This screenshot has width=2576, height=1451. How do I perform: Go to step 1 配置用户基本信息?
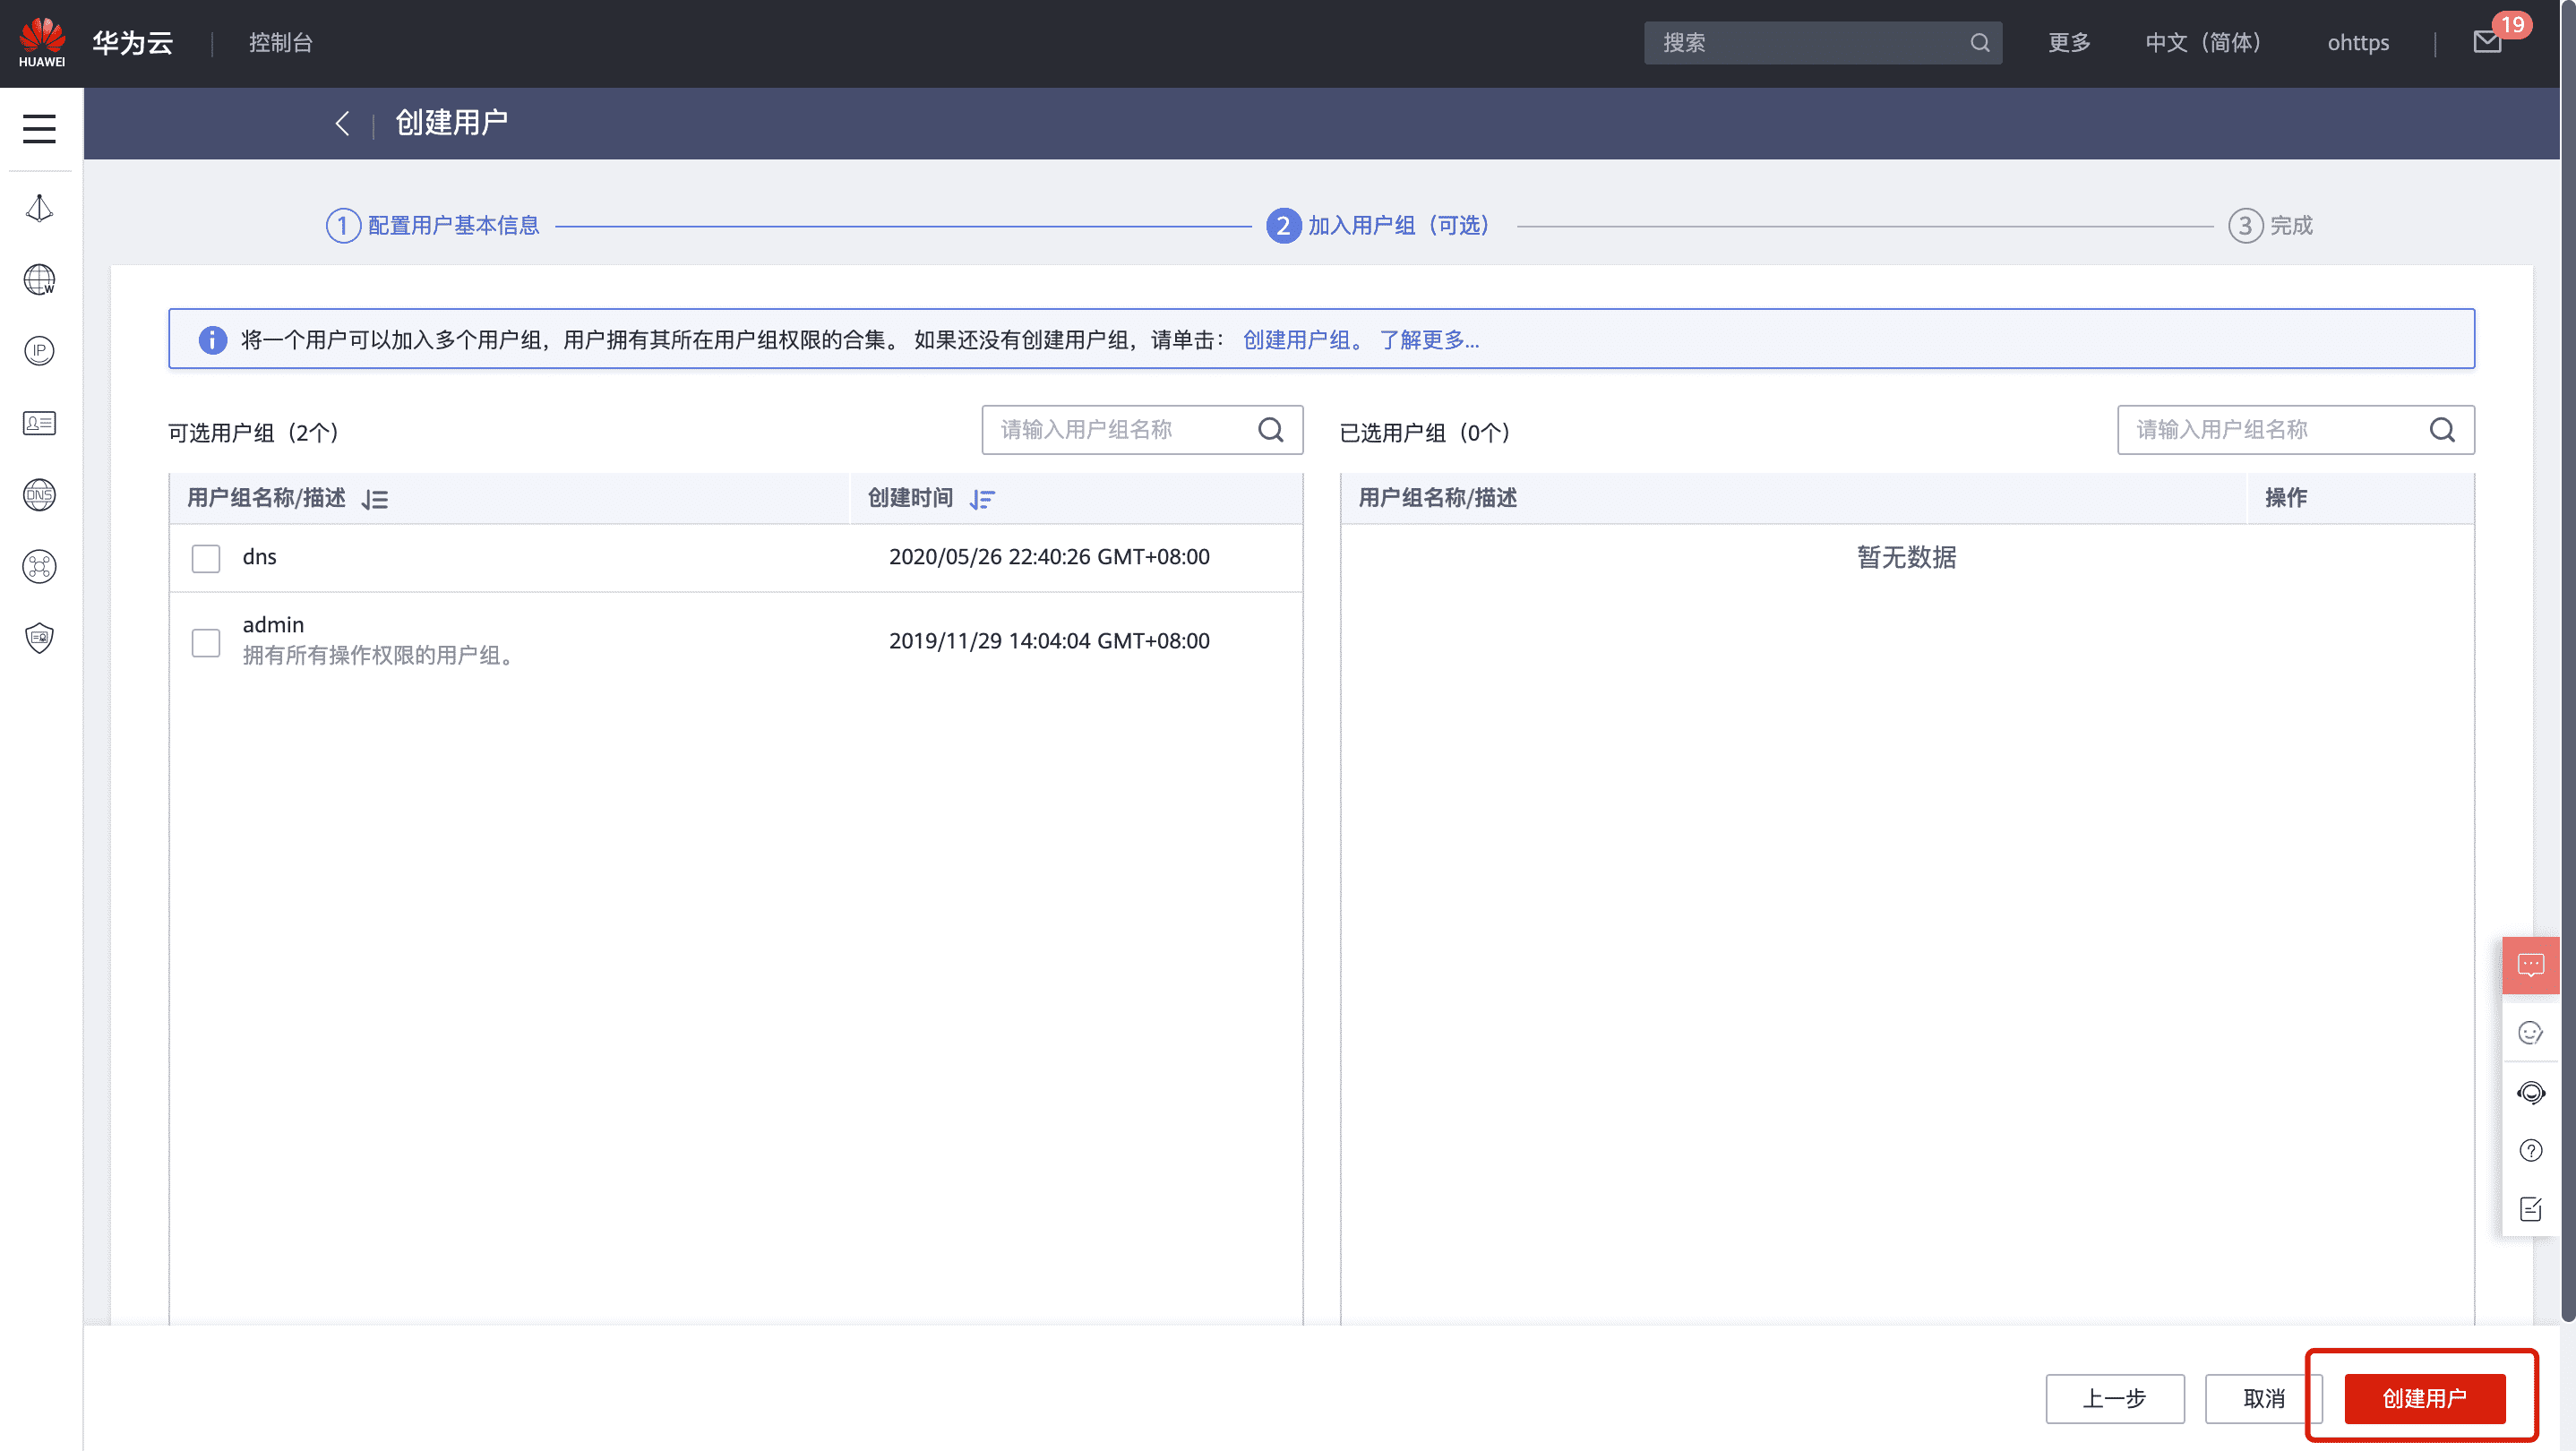click(433, 226)
